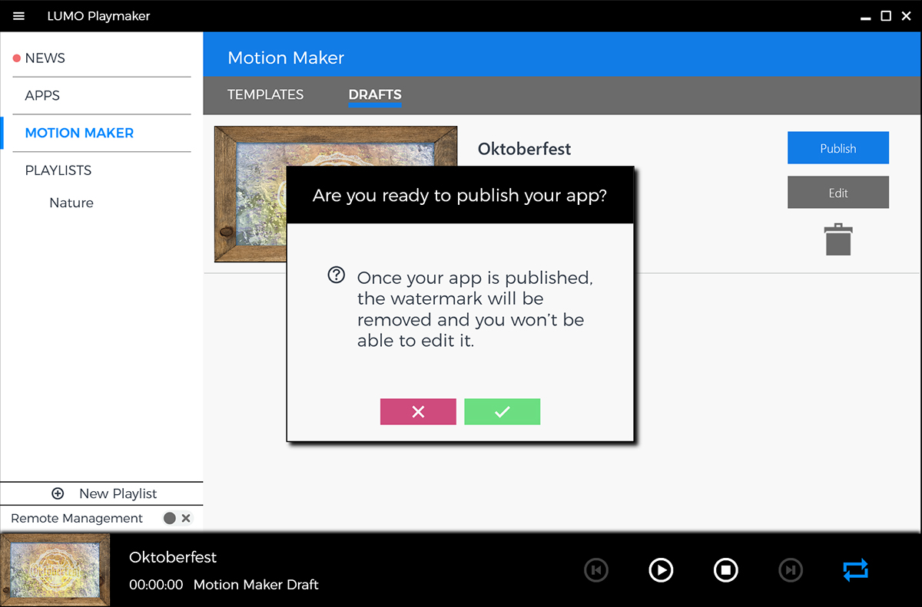
Task: Skip to next track
Action: coord(791,570)
